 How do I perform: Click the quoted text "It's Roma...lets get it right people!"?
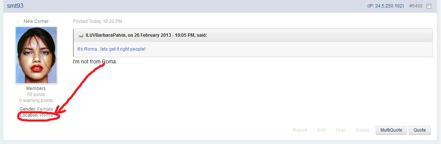click(x=111, y=49)
